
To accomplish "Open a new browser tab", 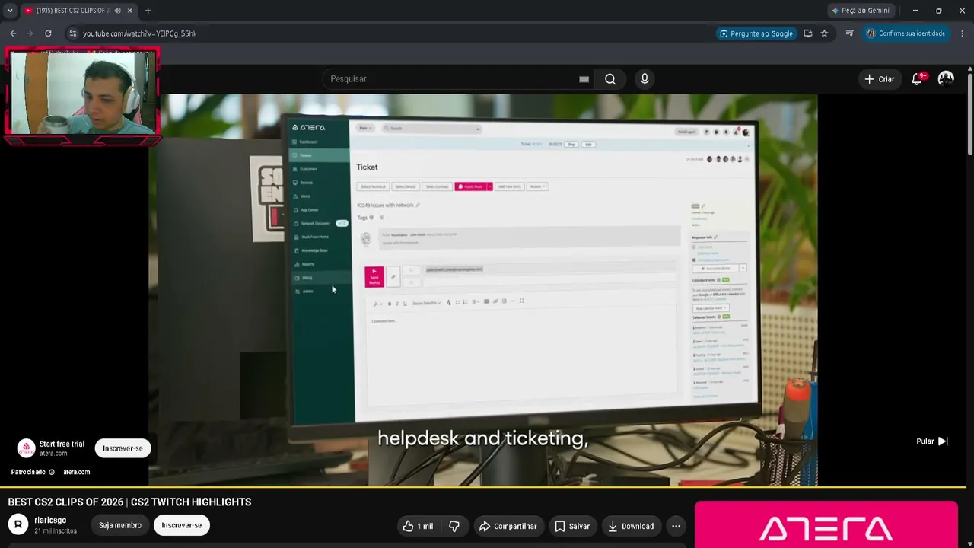I will pos(148,11).
